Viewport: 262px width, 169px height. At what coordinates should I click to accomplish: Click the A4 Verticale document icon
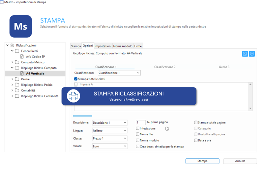[x=22, y=73]
